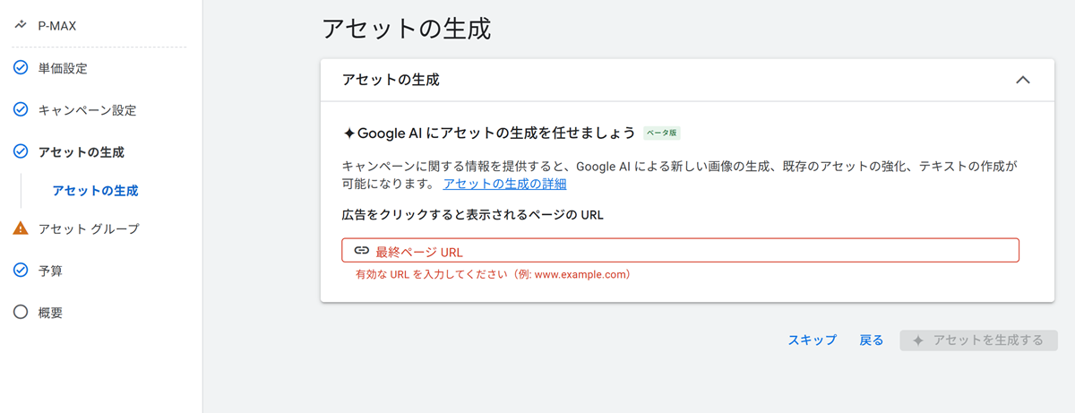
Task: Click the 広告をクリックすると表示されるページの URL label
Action: pos(472,216)
